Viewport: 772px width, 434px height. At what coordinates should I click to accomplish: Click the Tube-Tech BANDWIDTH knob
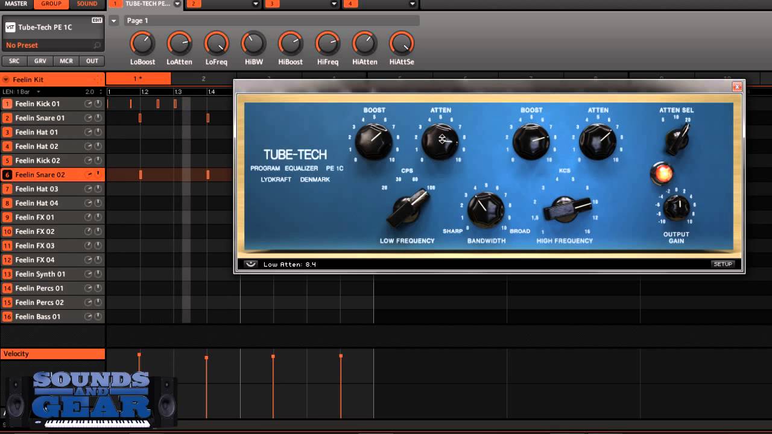(x=486, y=209)
